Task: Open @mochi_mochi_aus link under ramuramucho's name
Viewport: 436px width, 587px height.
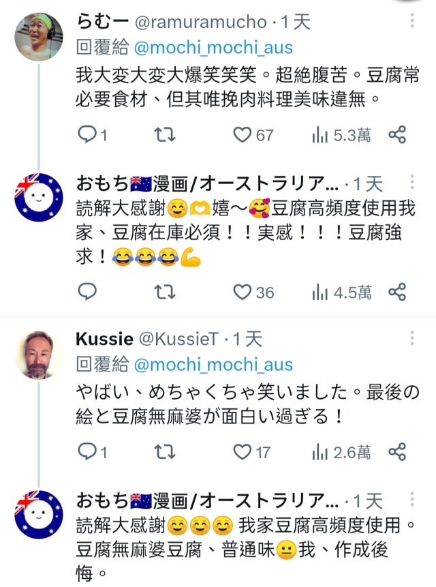Action: pos(213,47)
